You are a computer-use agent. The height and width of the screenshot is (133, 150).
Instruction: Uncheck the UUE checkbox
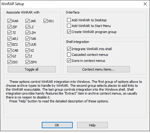pos(27,44)
